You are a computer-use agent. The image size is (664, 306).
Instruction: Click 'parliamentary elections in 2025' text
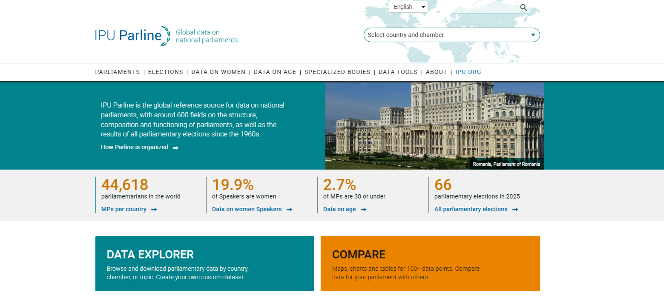477,197
